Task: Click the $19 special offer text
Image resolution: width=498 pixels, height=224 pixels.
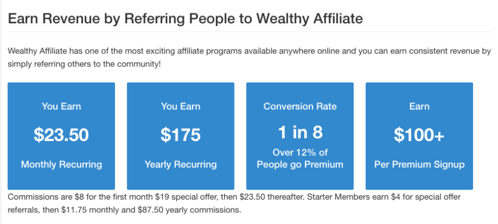Action: click(x=187, y=197)
